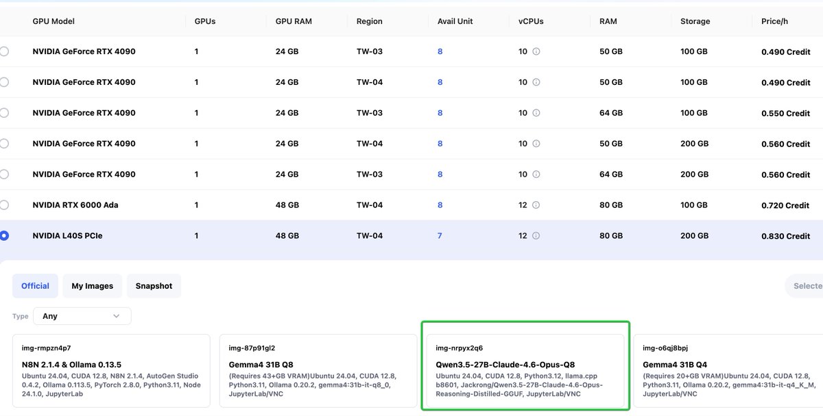Click Avail Unit 8 in 0.550 Credit row

tap(440, 113)
